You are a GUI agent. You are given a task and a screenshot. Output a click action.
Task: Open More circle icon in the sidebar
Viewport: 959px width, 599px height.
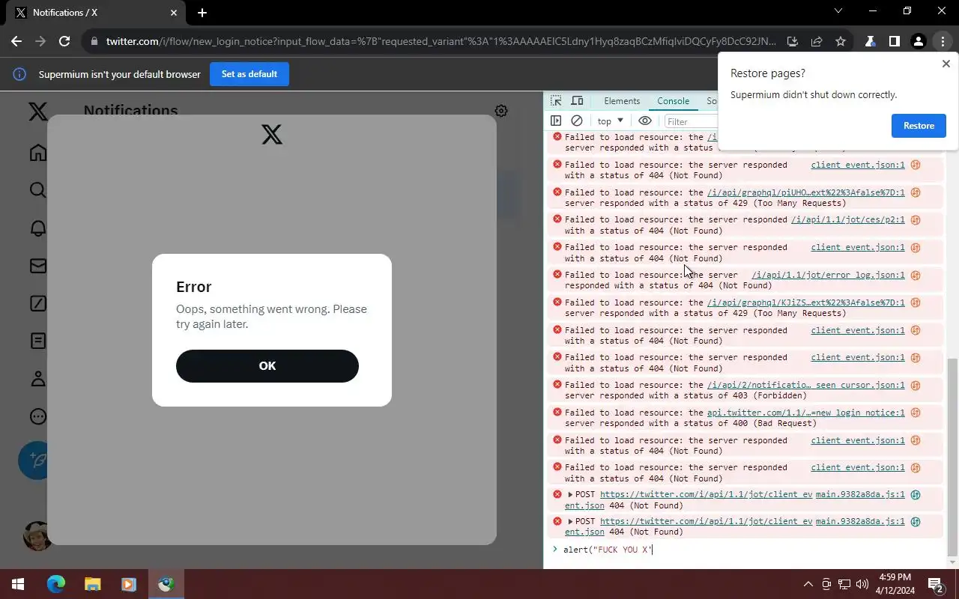tap(37, 416)
